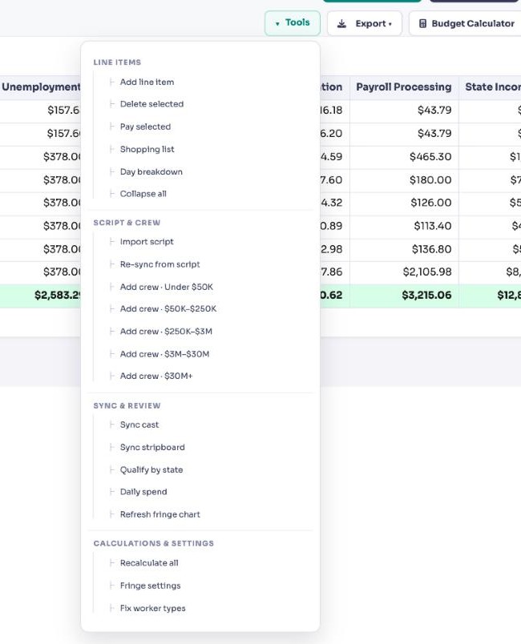
Task: Select Add crew · $3M–$30M
Action: 164,353
